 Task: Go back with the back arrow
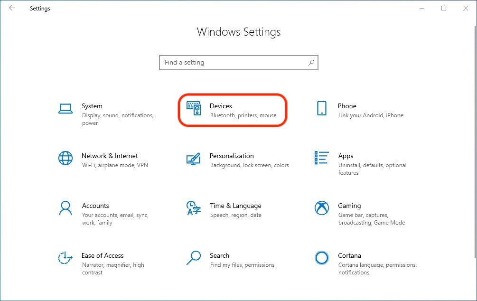click(x=12, y=8)
